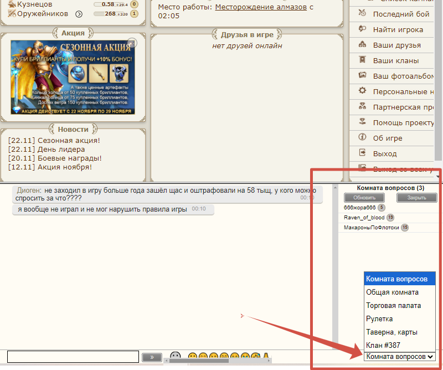Click the 'Обновить' button

pyautogui.click(x=364, y=198)
